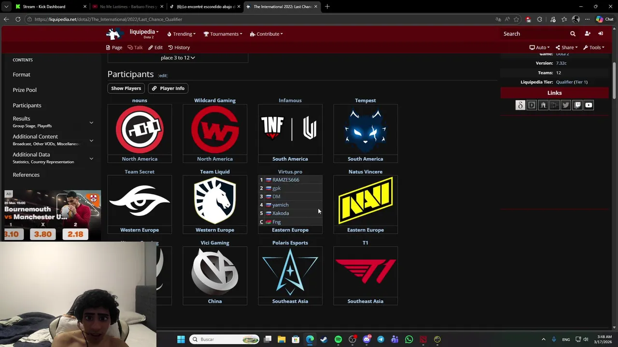Open the bracket link icon
The width and height of the screenshot is (618, 347).
tap(554, 105)
